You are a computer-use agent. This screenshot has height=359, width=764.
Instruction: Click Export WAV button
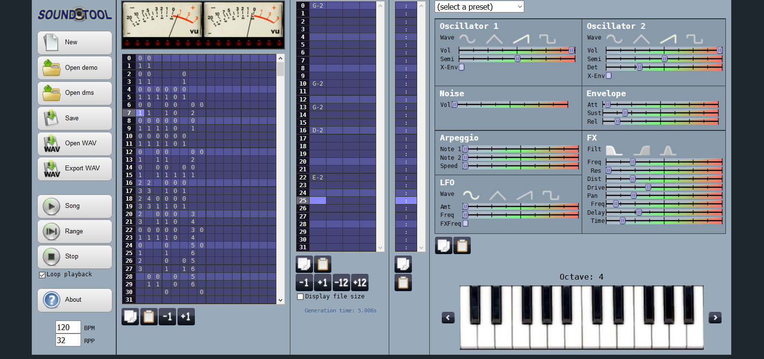pyautogui.click(x=75, y=169)
